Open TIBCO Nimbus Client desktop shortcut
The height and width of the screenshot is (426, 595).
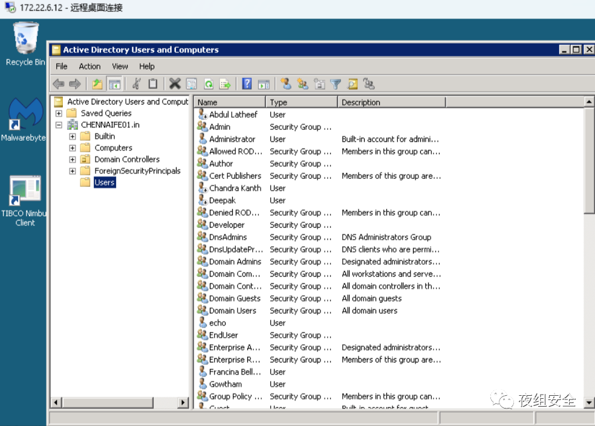click(24, 201)
